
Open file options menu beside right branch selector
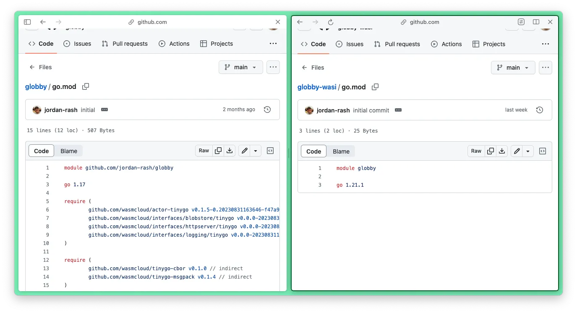click(546, 68)
